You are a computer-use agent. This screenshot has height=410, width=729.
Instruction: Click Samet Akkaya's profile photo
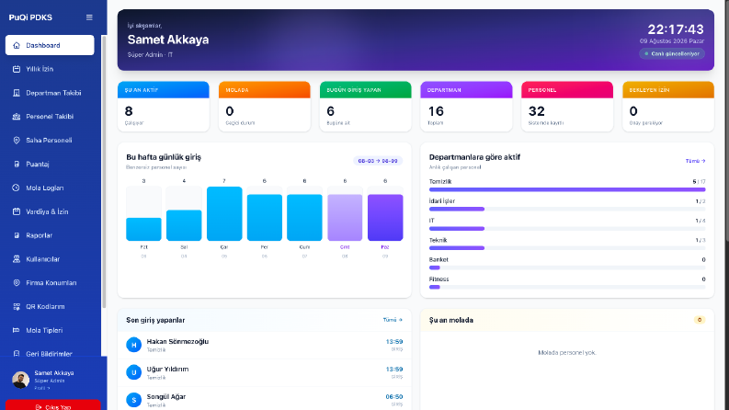[20, 380]
